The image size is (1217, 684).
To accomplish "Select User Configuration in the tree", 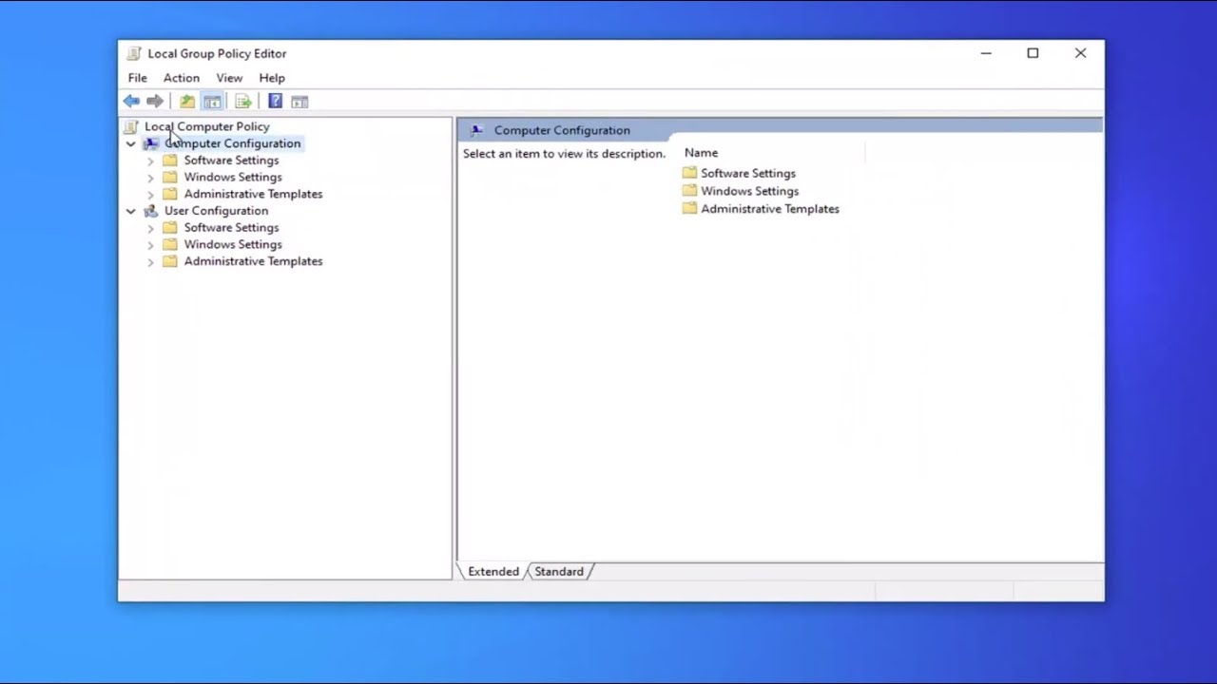I will coord(216,211).
